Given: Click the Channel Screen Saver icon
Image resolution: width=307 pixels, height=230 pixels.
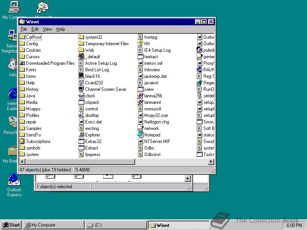Looking at the screenshot, I should 81,89.
